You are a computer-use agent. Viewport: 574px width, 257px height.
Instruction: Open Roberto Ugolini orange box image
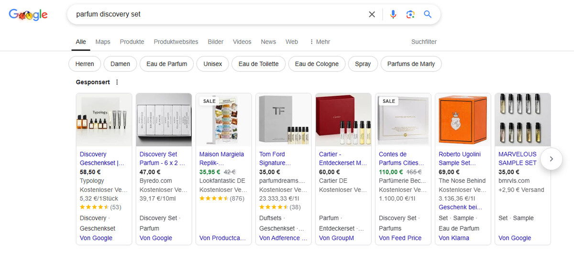463,120
